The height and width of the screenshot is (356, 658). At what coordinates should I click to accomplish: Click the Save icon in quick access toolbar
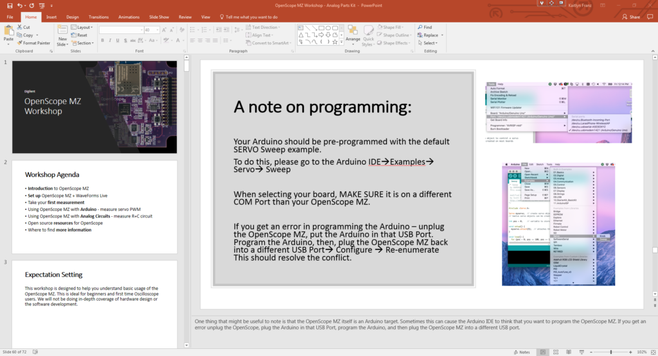click(10, 5)
